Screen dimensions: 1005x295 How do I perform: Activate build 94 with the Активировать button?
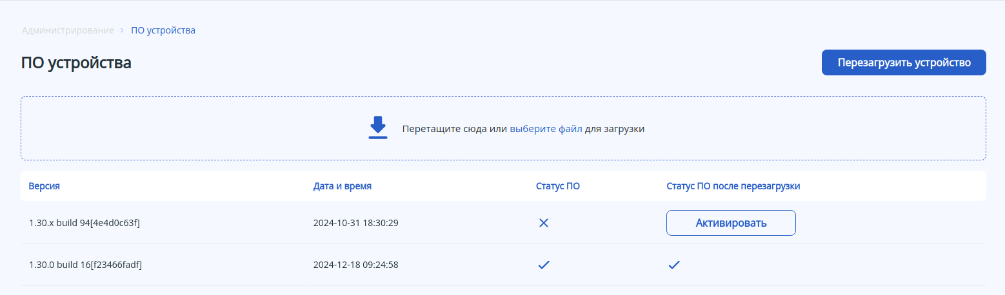coord(731,223)
